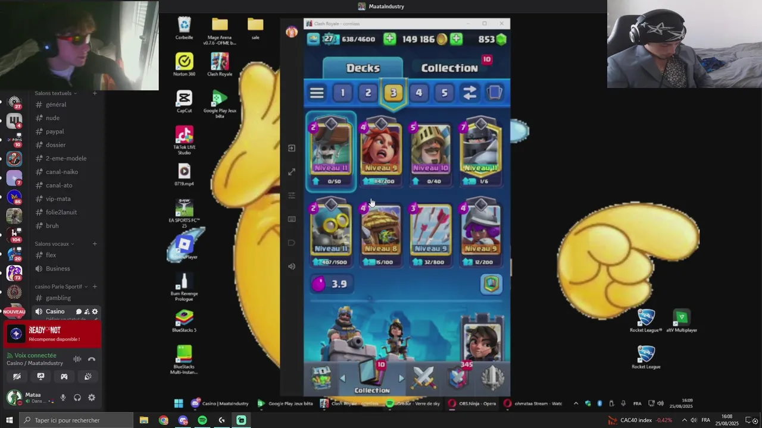Switch to the Collection tab

pyautogui.click(x=449, y=68)
